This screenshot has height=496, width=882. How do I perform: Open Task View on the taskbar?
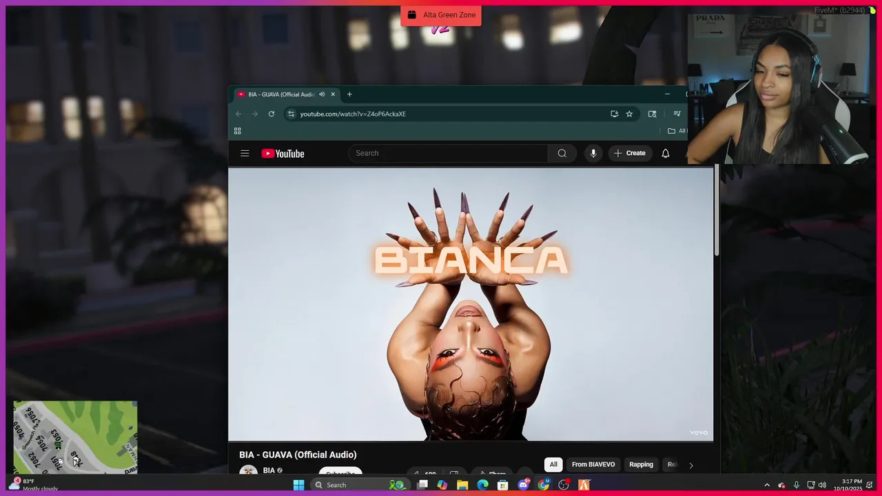(422, 485)
